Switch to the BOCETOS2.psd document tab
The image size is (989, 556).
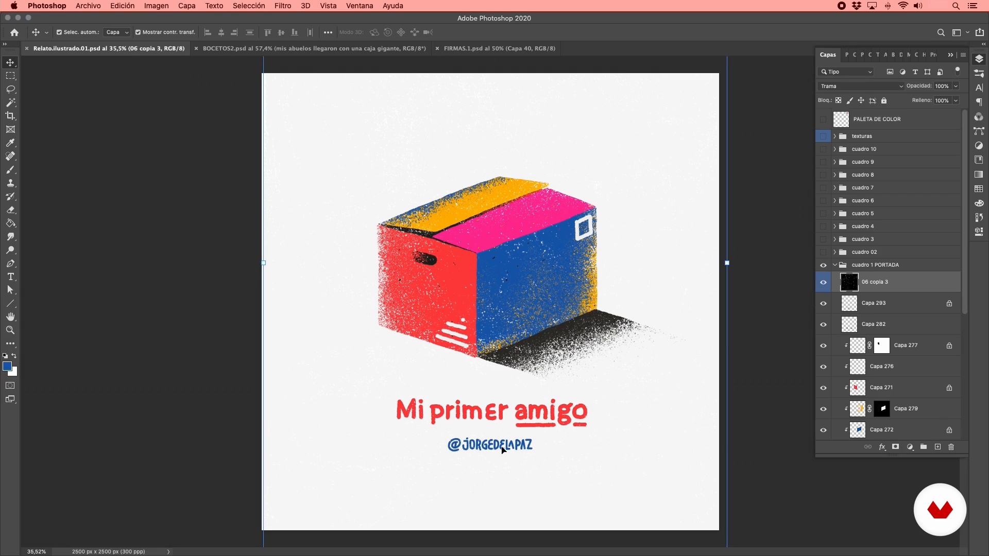click(314, 48)
